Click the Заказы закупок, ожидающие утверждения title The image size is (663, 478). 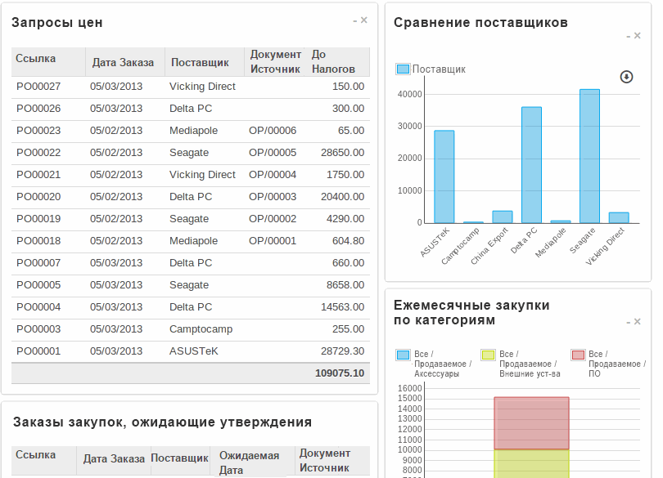(162, 422)
